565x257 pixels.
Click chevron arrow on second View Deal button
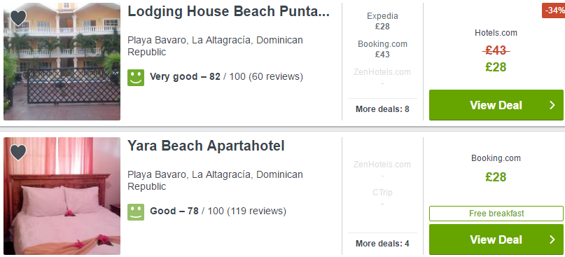coord(552,239)
